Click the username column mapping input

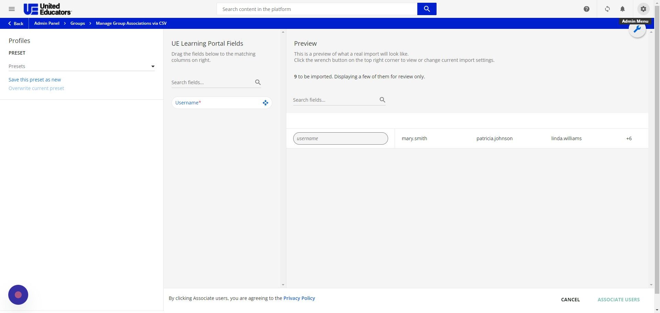[340, 138]
